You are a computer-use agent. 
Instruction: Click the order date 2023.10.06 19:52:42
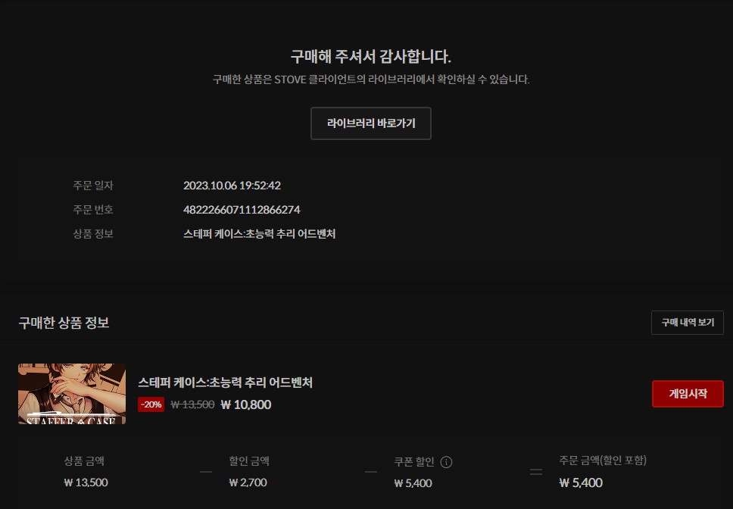click(232, 186)
